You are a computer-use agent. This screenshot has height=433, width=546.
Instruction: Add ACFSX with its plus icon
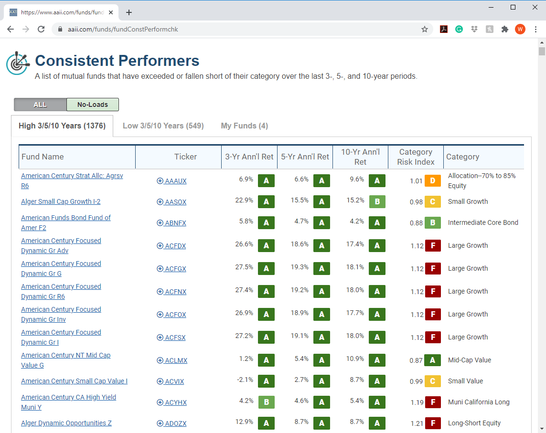[160, 338]
